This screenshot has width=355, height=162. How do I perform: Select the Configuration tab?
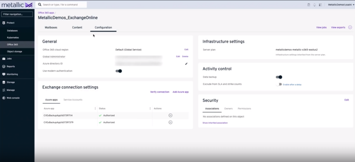point(103,27)
